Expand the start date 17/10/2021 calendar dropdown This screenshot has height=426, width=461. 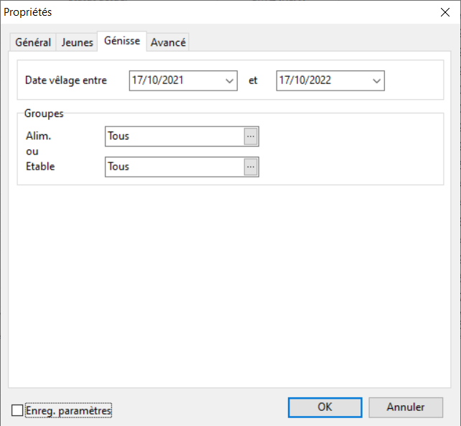point(230,81)
